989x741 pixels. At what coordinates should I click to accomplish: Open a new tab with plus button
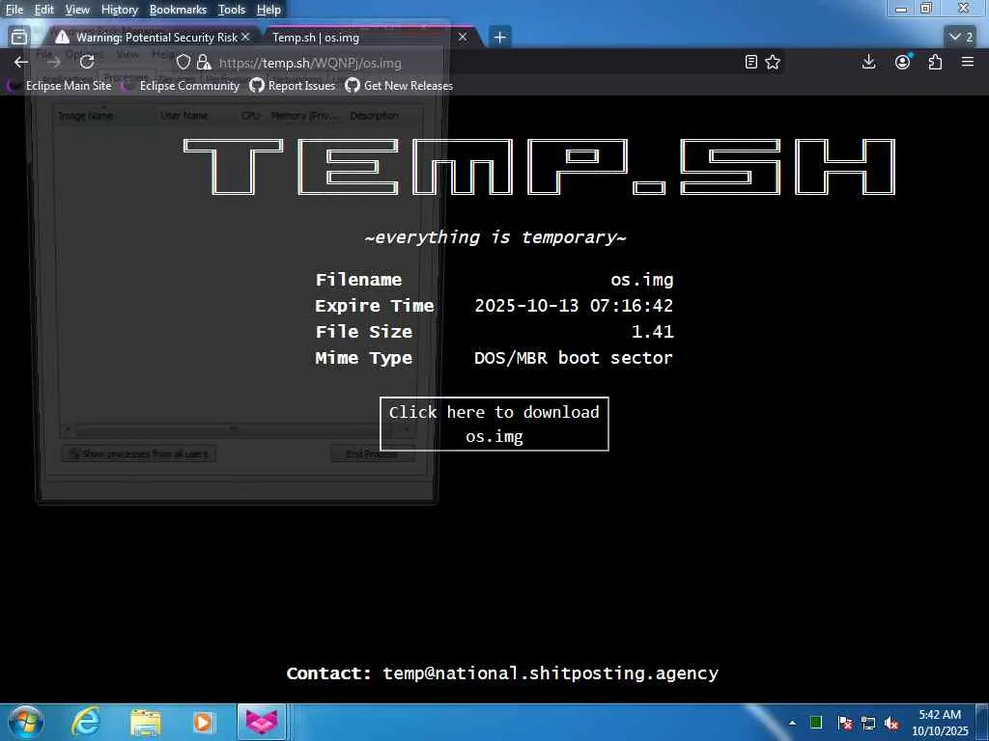tap(499, 38)
